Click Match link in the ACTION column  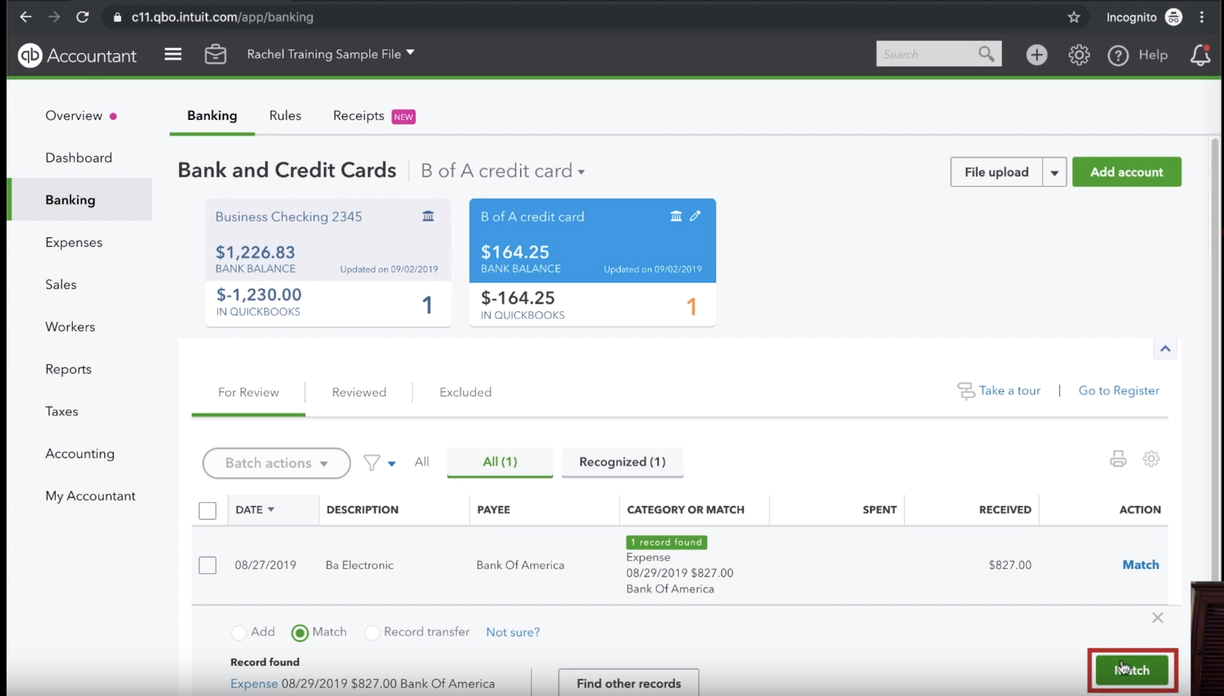[x=1140, y=565]
